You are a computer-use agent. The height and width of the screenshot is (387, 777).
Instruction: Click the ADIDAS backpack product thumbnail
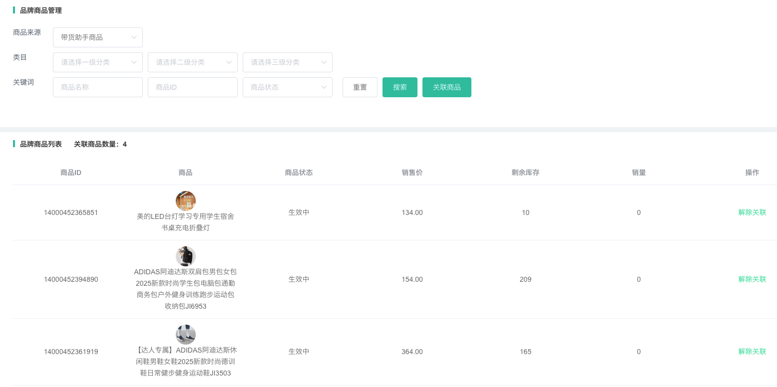point(186,256)
